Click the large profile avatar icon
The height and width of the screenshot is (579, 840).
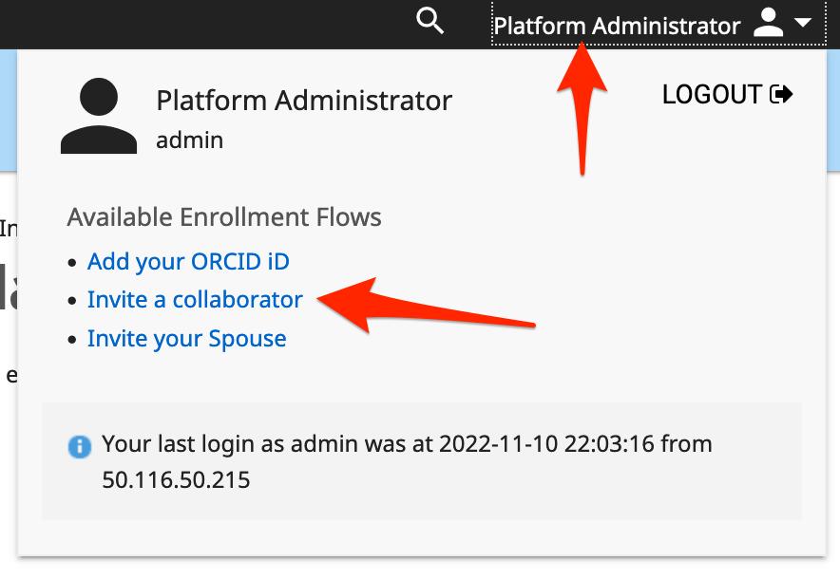[x=99, y=116]
